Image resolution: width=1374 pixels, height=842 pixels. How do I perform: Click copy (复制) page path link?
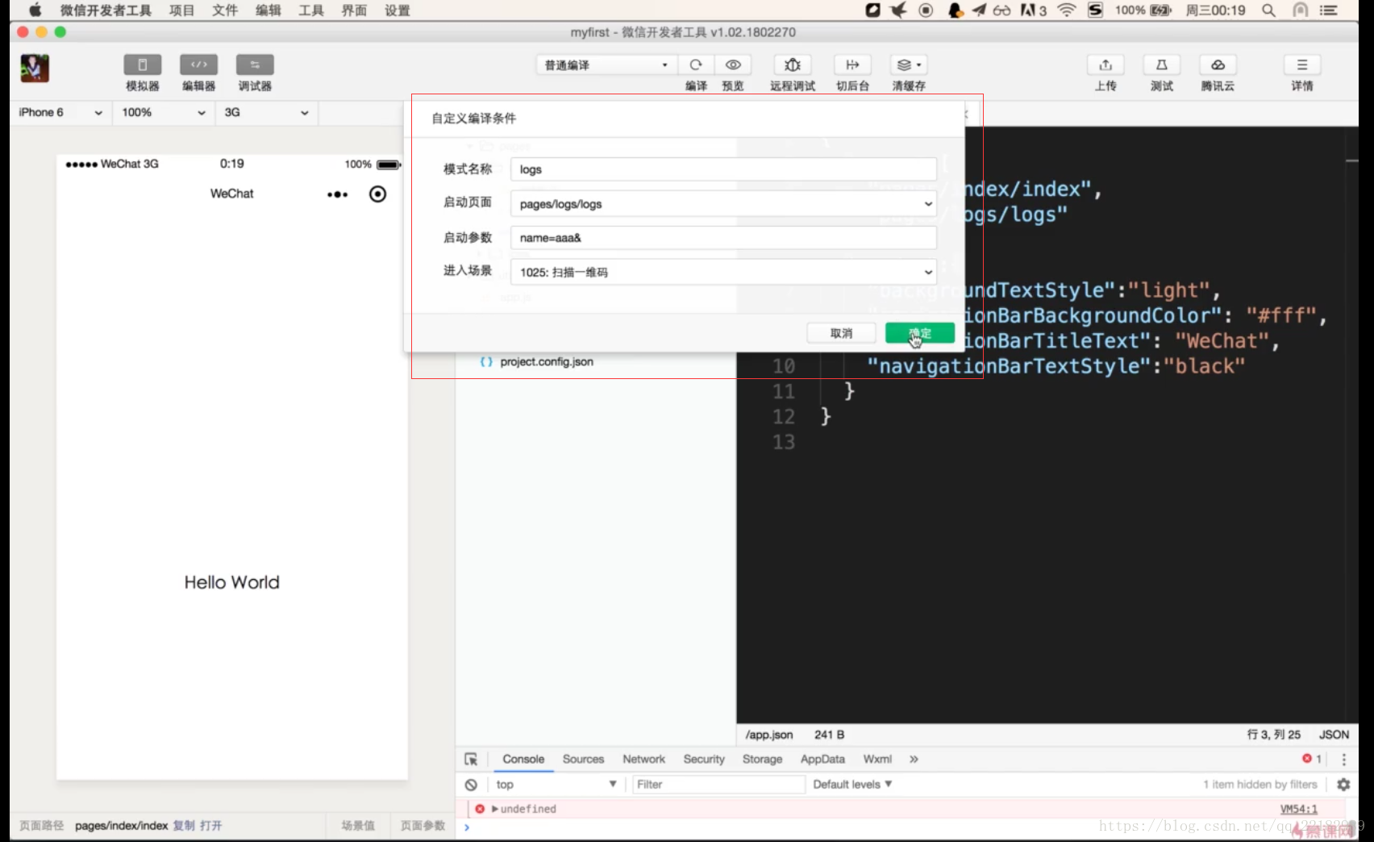pyautogui.click(x=184, y=826)
